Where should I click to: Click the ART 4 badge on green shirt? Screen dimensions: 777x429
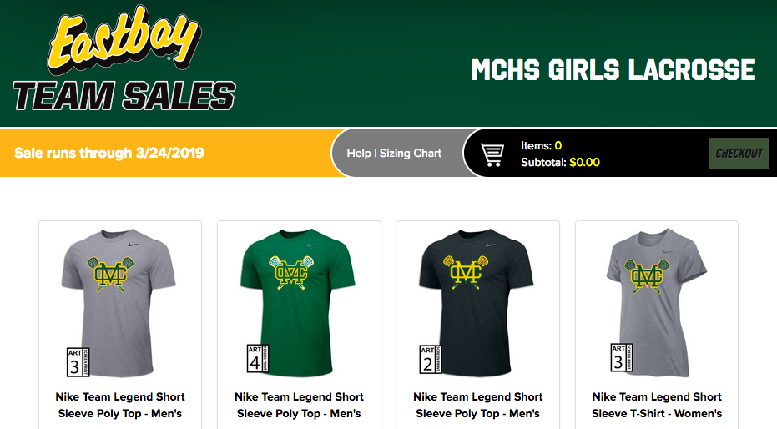point(258,359)
